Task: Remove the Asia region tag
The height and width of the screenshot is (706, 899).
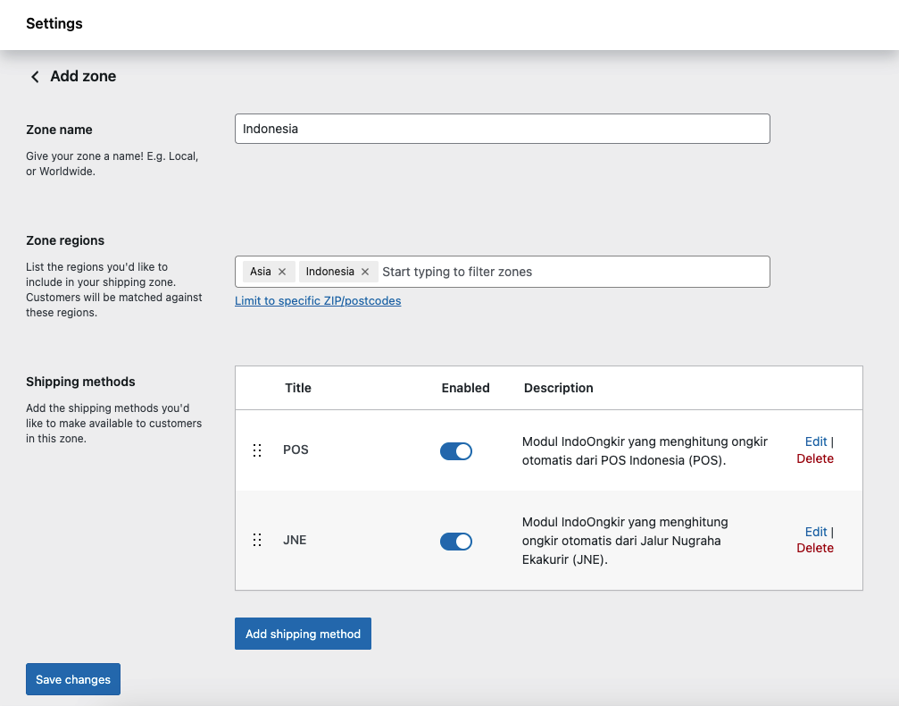Action: (282, 272)
